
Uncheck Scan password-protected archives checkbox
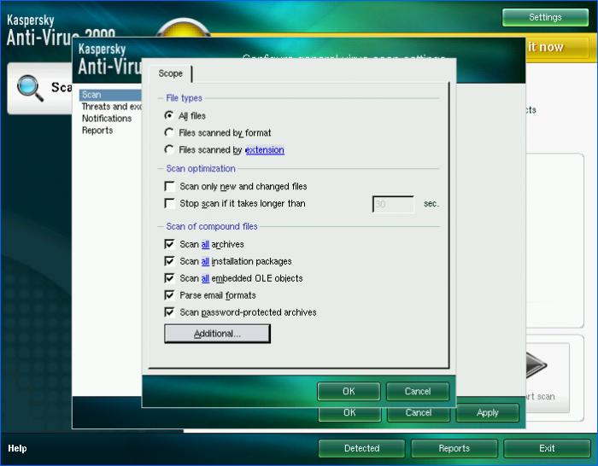[x=169, y=312]
